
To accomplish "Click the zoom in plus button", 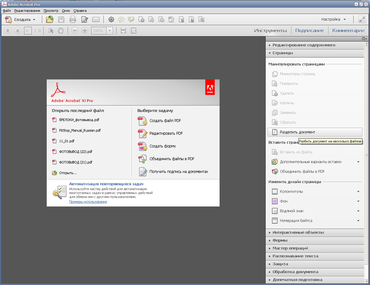I will [x=85, y=31].
